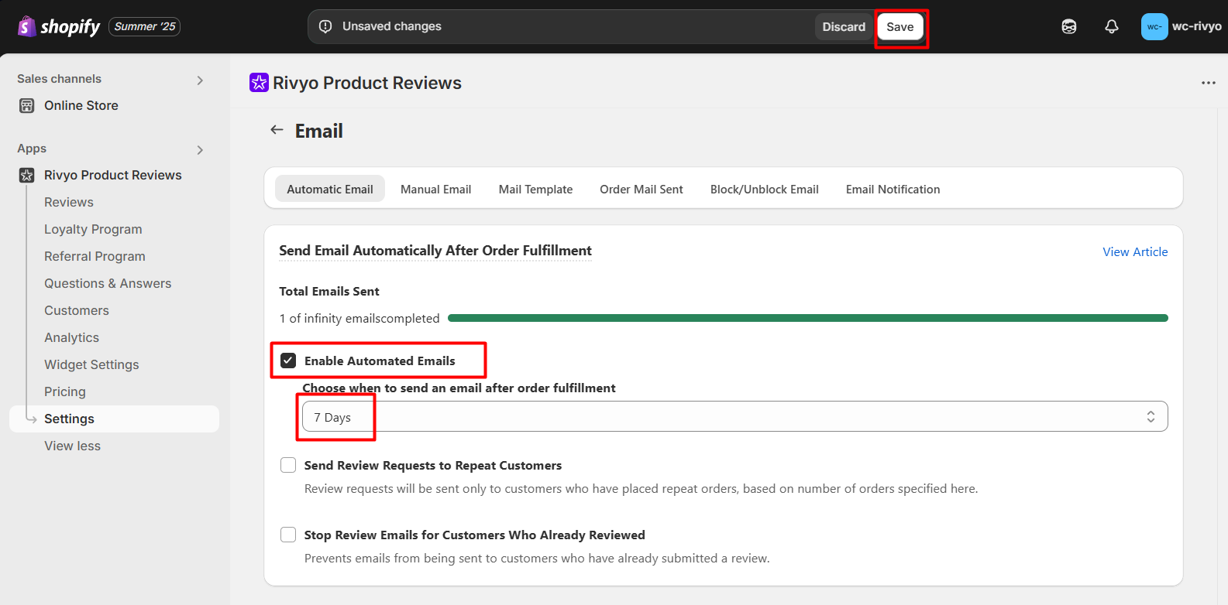Open the 7 Days send delay dropdown
The height and width of the screenshot is (605, 1228).
tap(734, 416)
